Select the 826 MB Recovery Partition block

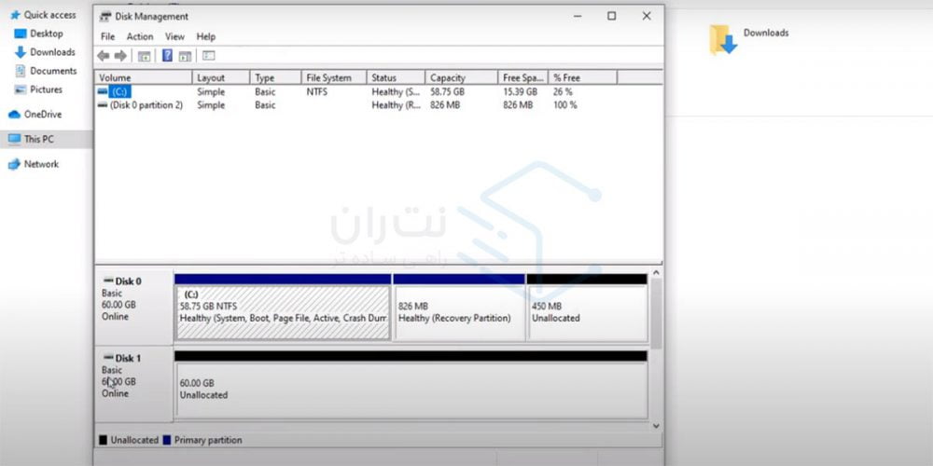click(458, 312)
